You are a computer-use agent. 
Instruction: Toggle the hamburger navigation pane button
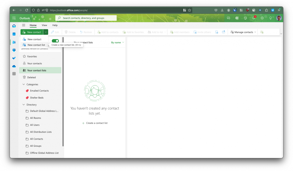[24, 25]
